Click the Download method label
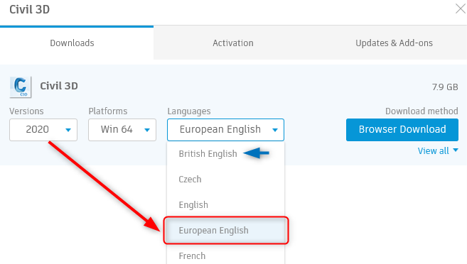 click(x=422, y=111)
